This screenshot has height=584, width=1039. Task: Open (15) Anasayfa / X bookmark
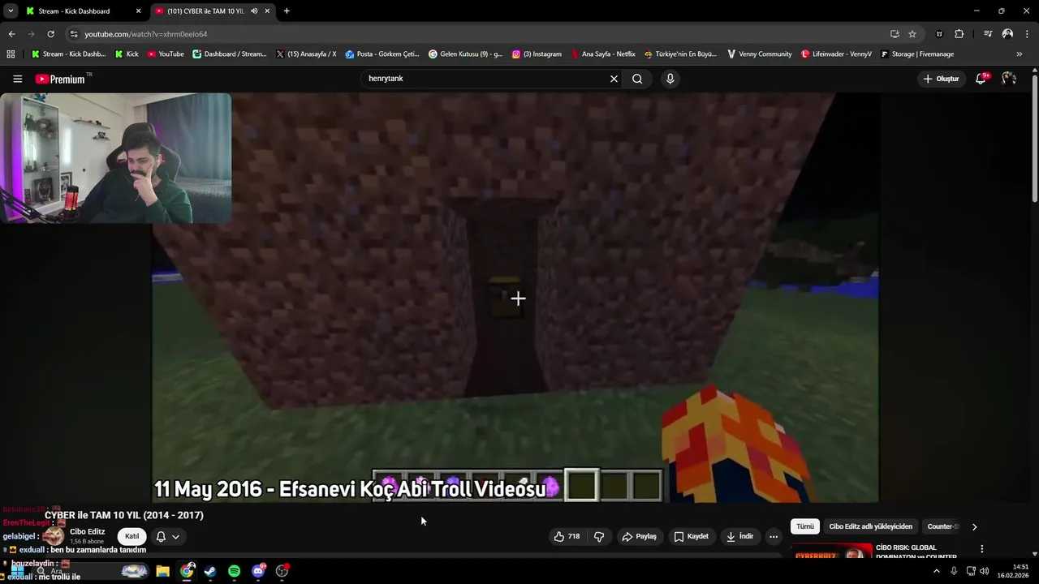[306, 54]
